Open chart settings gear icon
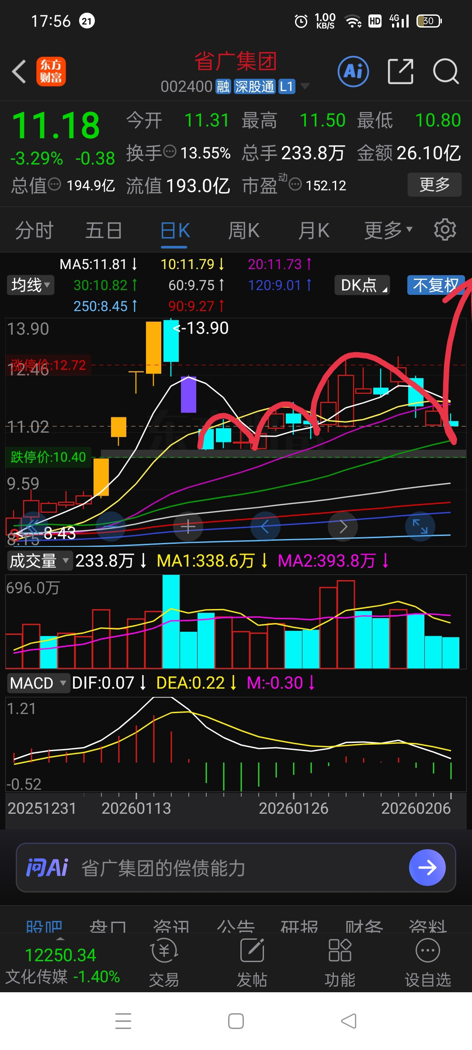Image resolution: width=472 pixels, height=1050 pixels. pos(445,230)
